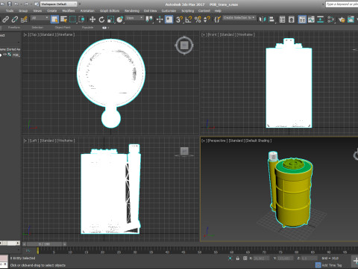Activate the Select and Rotate tool
The height and width of the screenshot is (269, 358).
click(x=101, y=19)
